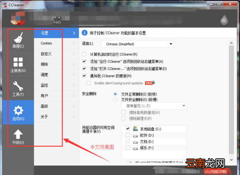Click chevron beside Cookies item
The width and height of the screenshot is (240, 175).
tap(74, 43)
